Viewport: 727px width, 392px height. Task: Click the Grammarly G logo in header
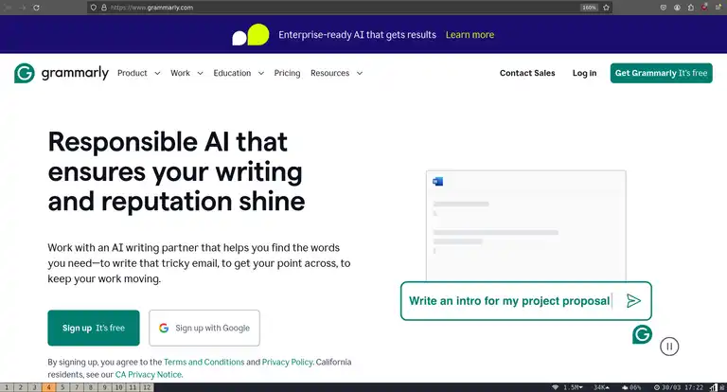[24, 73]
